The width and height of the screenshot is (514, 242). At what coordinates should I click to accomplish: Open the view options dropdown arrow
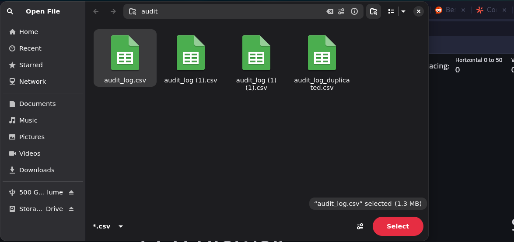coord(403,11)
